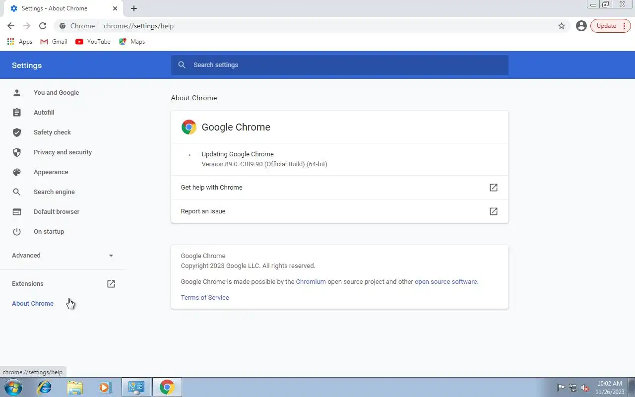Open the Apps bookmark shortcut

[x=20, y=42]
